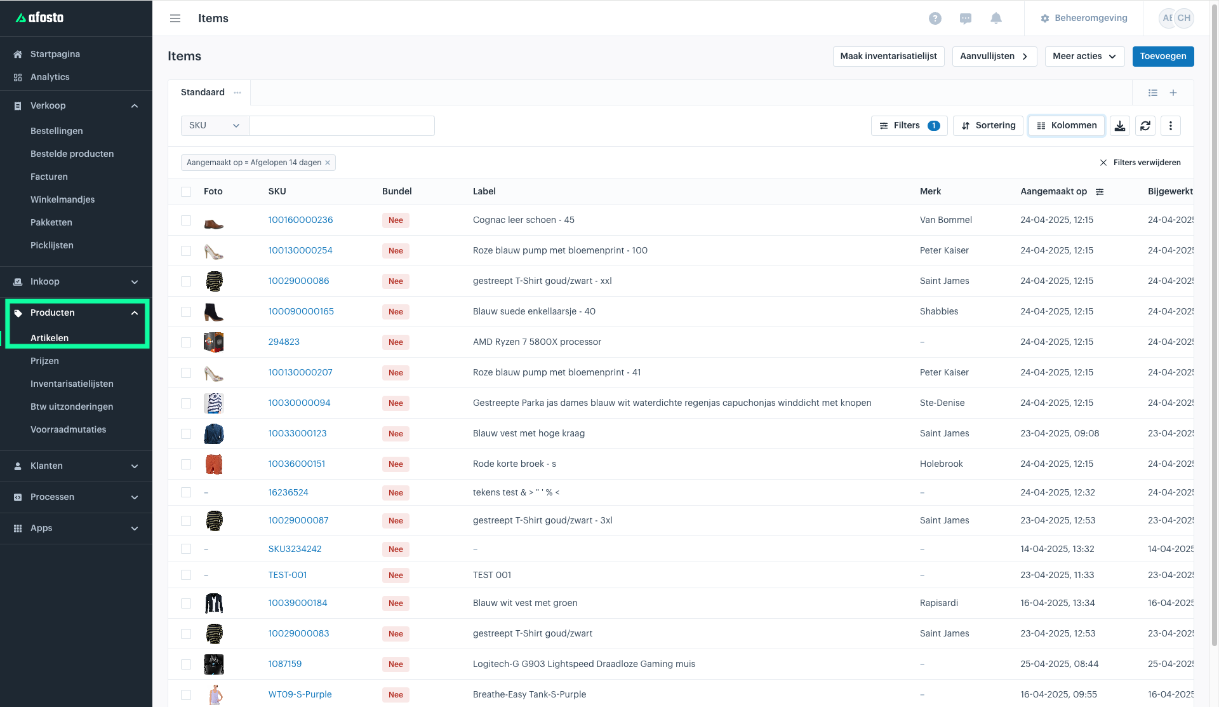The height and width of the screenshot is (707, 1219).
Task: Click the Beheeromgeving gear icon
Action: click(x=1045, y=18)
